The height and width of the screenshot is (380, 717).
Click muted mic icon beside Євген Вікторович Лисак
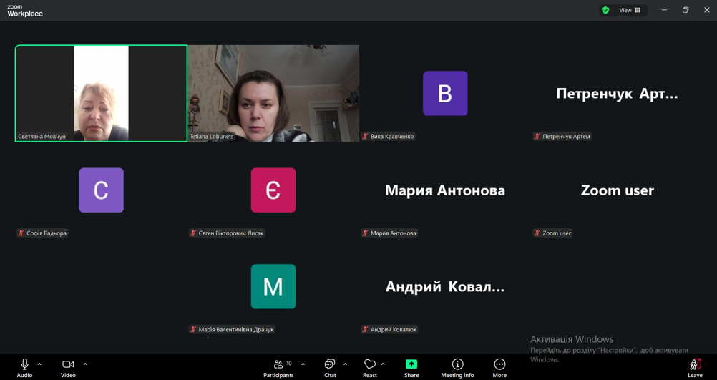point(193,233)
